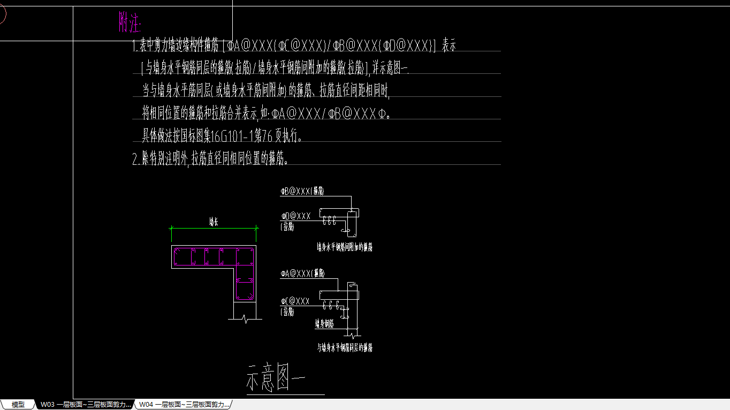Select the note line starting with 将相同位置的箍筋和拉筋合并表示
The width and height of the screenshot is (730, 410).
(x=267, y=113)
